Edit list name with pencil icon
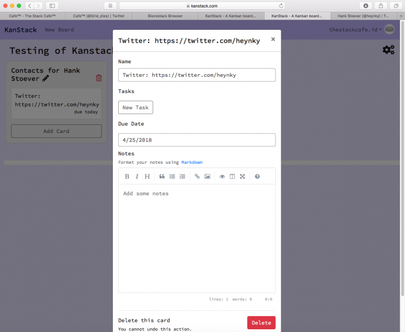 (45, 78)
